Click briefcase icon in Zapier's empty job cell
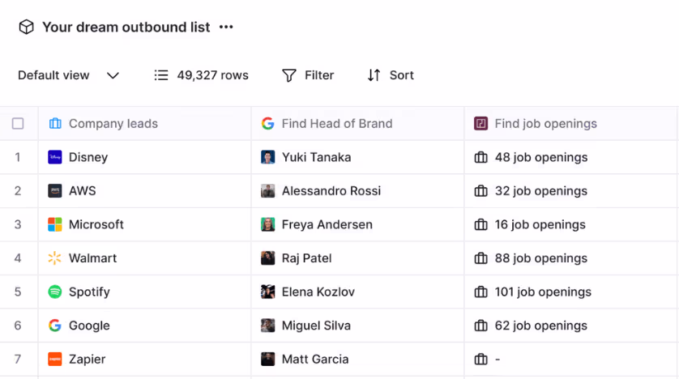679x379 pixels. (480, 359)
